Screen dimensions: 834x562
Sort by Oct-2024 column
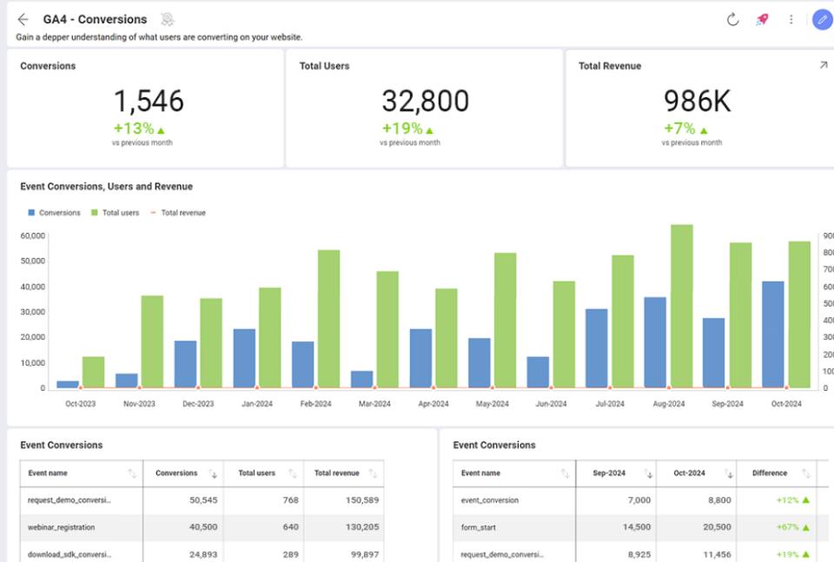point(729,473)
